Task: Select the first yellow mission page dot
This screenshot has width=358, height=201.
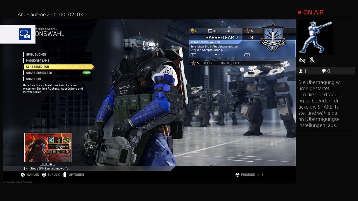Action: [216, 55]
